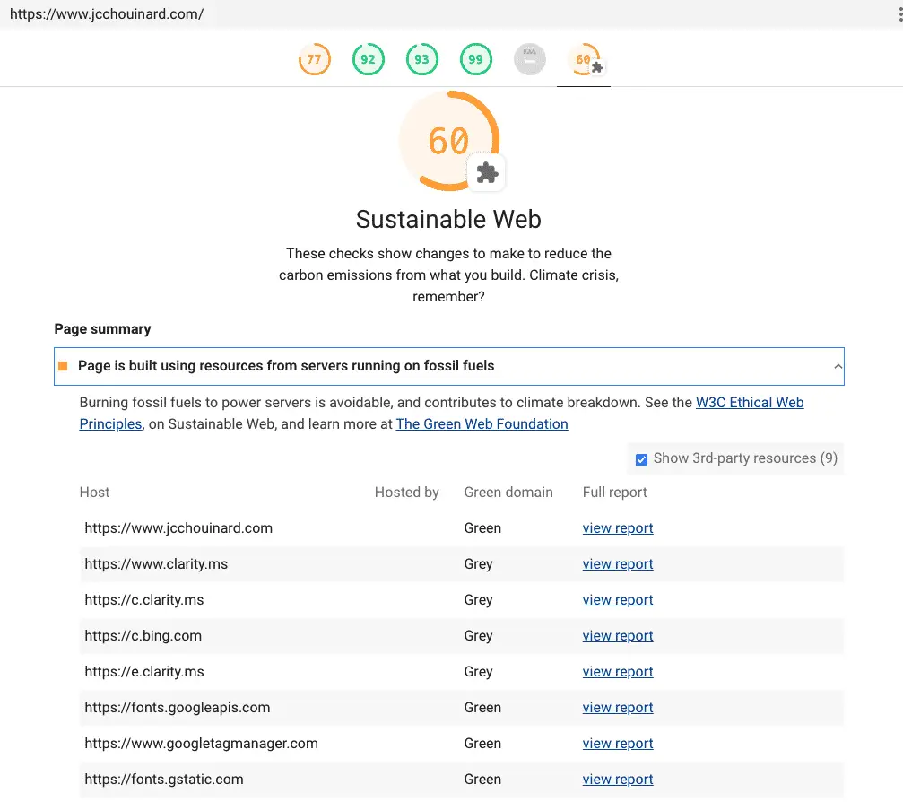Viewport: 903px width, 802px height.
Task: Select host cell https://www.jcchouinard.com
Action: [x=178, y=528]
